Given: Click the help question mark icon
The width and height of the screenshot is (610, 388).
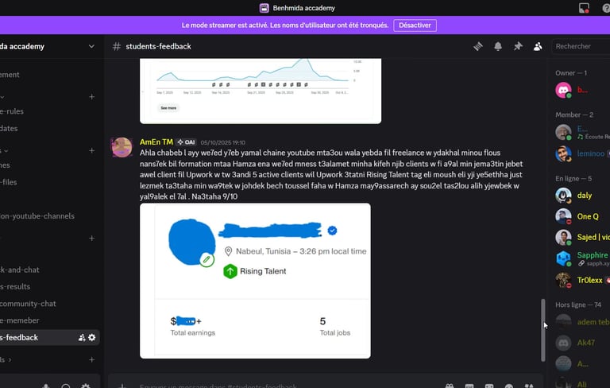Looking at the screenshot, I should point(606,8).
